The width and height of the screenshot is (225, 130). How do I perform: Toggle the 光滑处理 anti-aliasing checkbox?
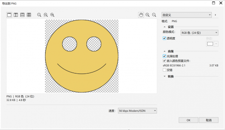(x=164, y=56)
